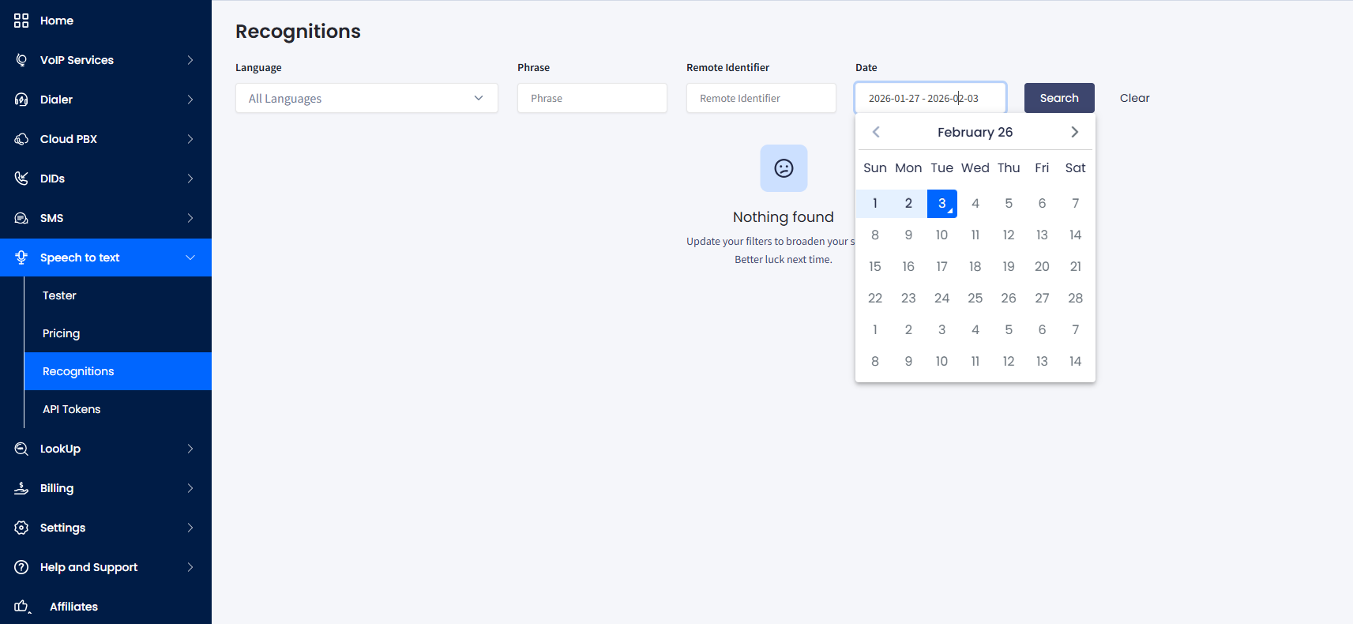
Task: Pick February 24 in the calendar
Action: (x=941, y=298)
